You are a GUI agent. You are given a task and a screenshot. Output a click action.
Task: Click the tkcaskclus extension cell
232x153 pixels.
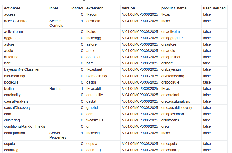(95, 120)
